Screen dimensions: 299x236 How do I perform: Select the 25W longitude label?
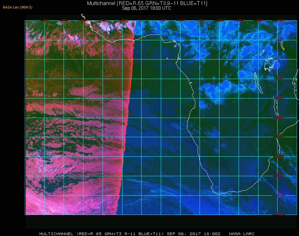(x=46, y=20)
